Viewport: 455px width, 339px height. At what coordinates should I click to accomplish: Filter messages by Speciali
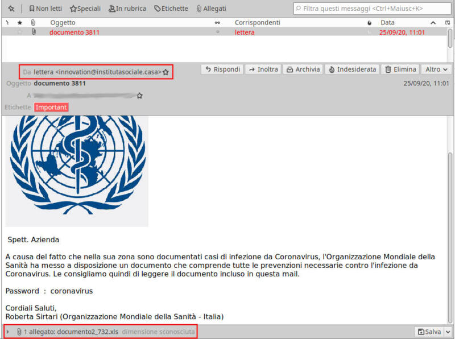[85, 9]
